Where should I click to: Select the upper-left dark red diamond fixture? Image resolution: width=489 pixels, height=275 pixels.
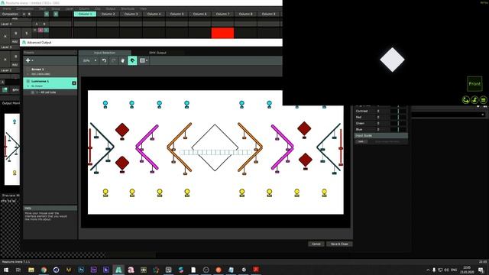tap(122, 130)
